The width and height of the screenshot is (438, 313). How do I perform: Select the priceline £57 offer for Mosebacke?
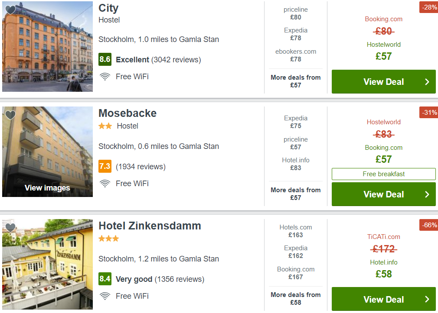(x=295, y=143)
